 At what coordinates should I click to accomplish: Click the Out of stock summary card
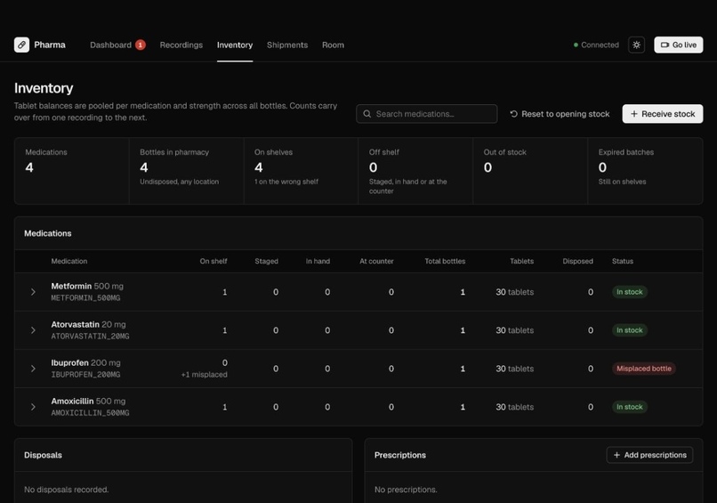tap(530, 171)
